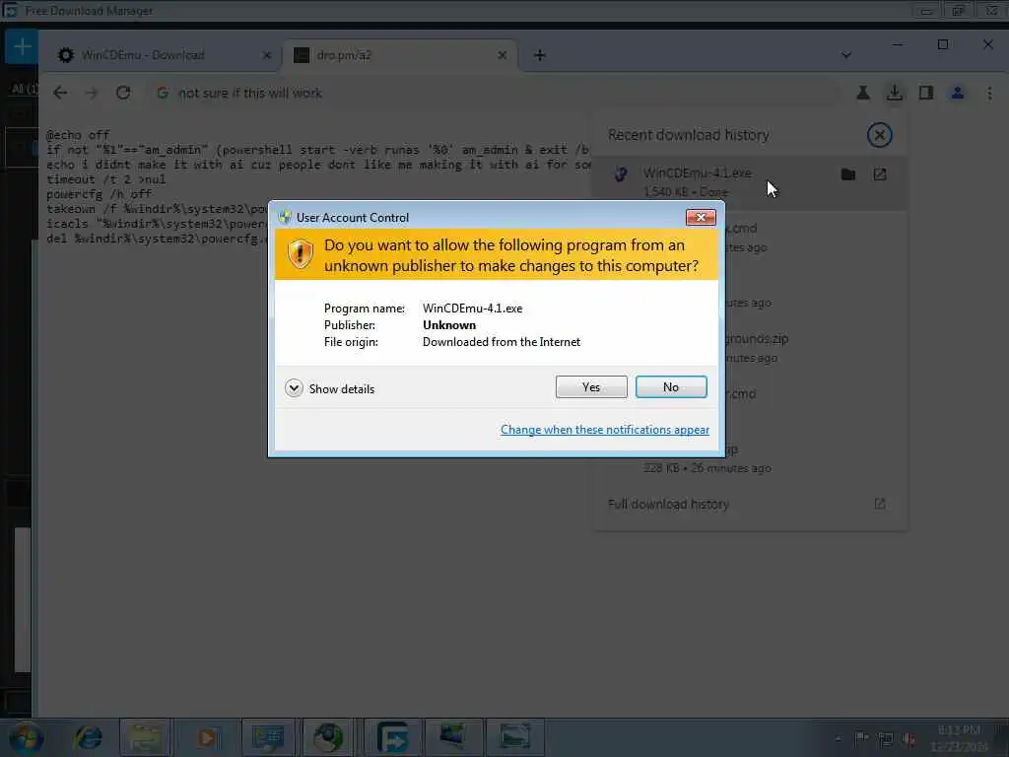This screenshot has height=757, width=1009.
Task: Close the dro.pm/a2 tab
Action: click(502, 55)
